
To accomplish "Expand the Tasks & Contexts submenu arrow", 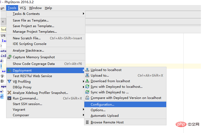I will click(83, 14).
